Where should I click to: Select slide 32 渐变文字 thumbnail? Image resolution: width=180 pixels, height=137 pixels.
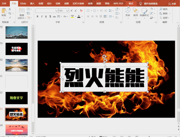(17, 98)
